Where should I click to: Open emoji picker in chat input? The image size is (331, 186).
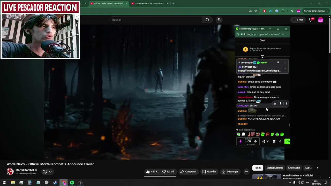coord(255,142)
